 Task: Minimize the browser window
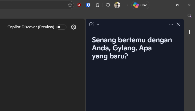click(x=166, y=5)
